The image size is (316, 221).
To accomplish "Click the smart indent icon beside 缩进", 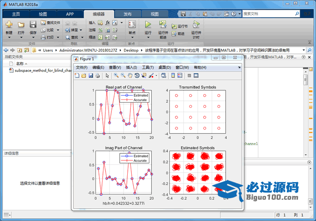I will (100, 37).
